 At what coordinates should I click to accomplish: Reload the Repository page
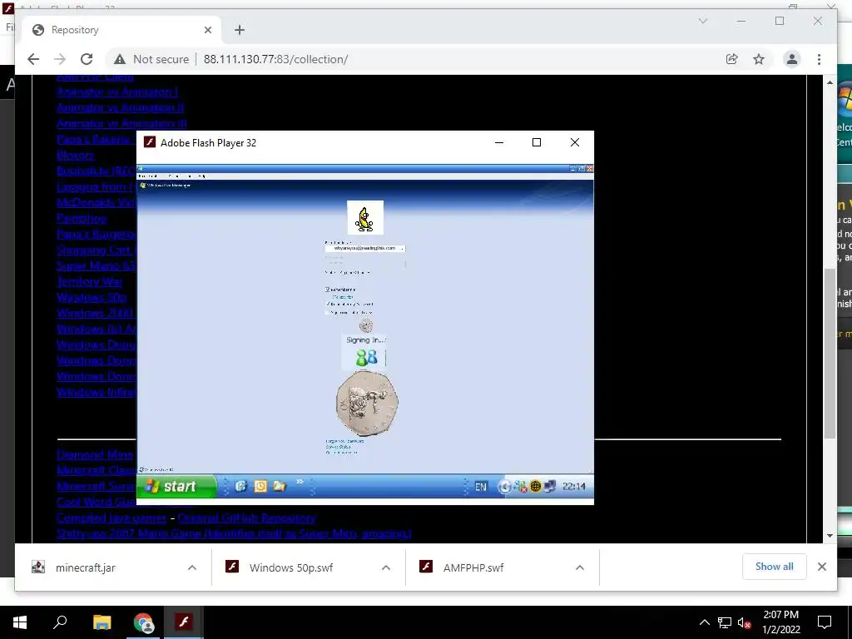point(87,59)
